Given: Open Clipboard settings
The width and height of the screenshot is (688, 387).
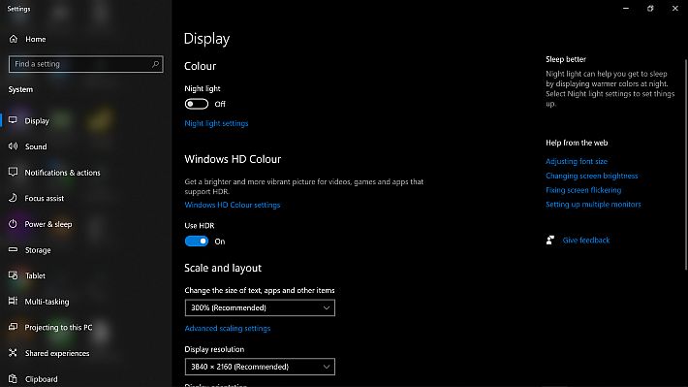Looking at the screenshot, I should [x=42, y=379].
